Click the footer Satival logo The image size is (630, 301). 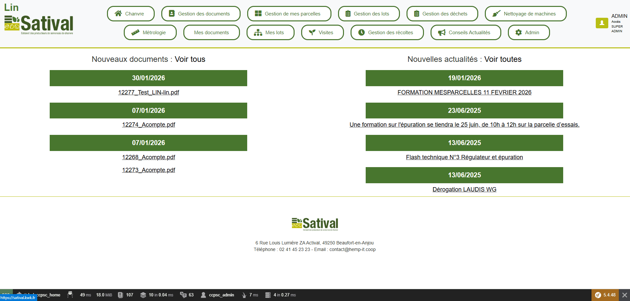[315, 224]
